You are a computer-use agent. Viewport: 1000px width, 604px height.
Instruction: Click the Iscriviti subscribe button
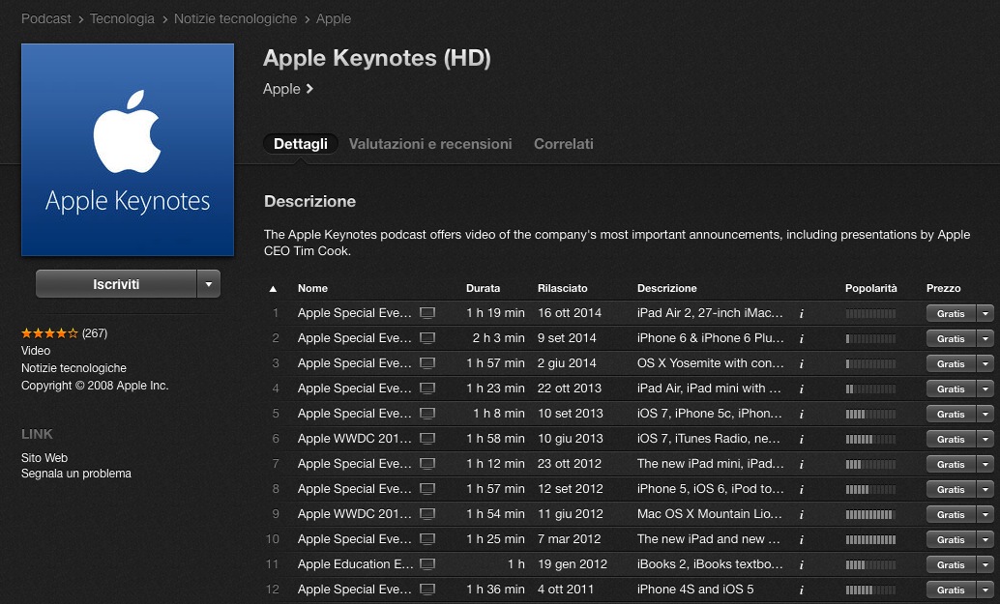coord(116,284)
